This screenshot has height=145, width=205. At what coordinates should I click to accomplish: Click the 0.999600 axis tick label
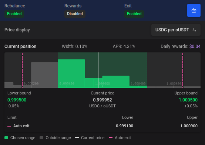(x=67, y=84)
